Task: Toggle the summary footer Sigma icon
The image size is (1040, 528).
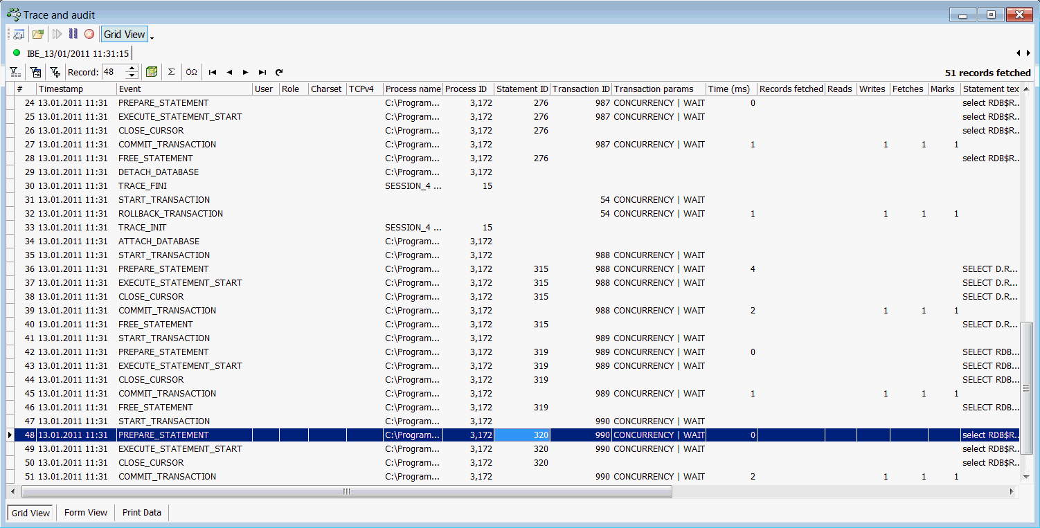Action: [172, 72]
